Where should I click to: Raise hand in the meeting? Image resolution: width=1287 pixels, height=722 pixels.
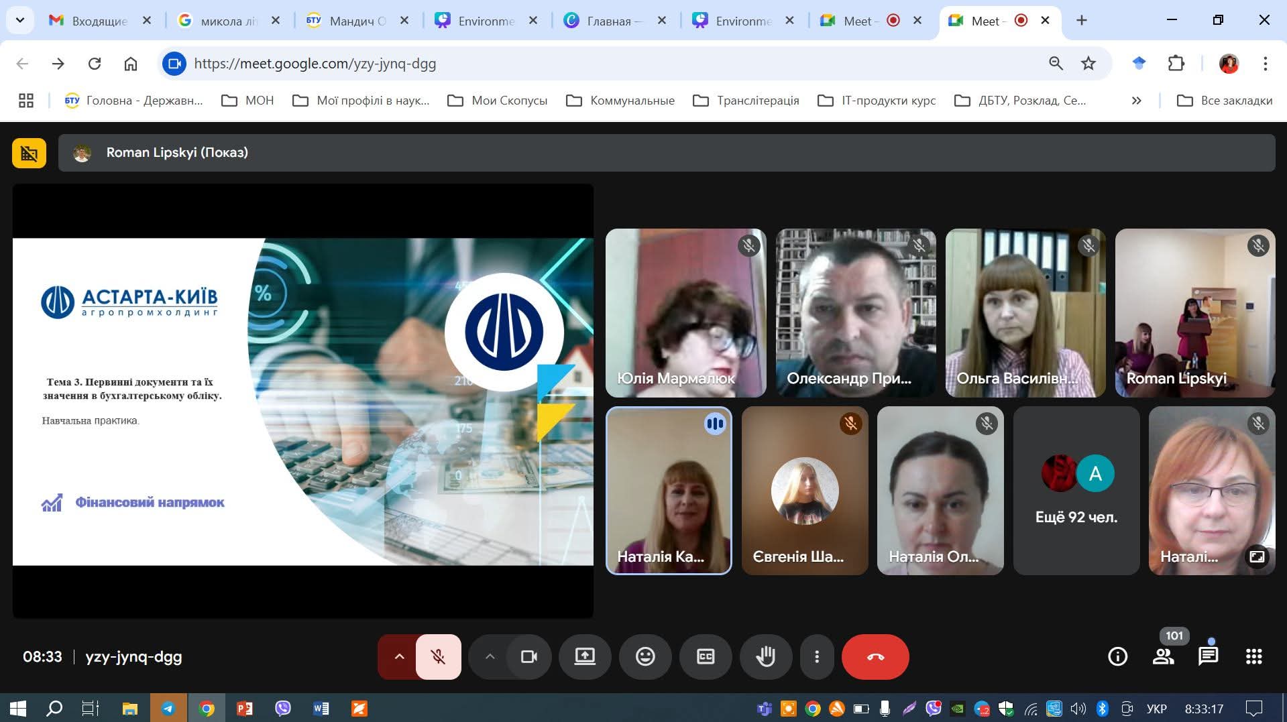point(765,656)
